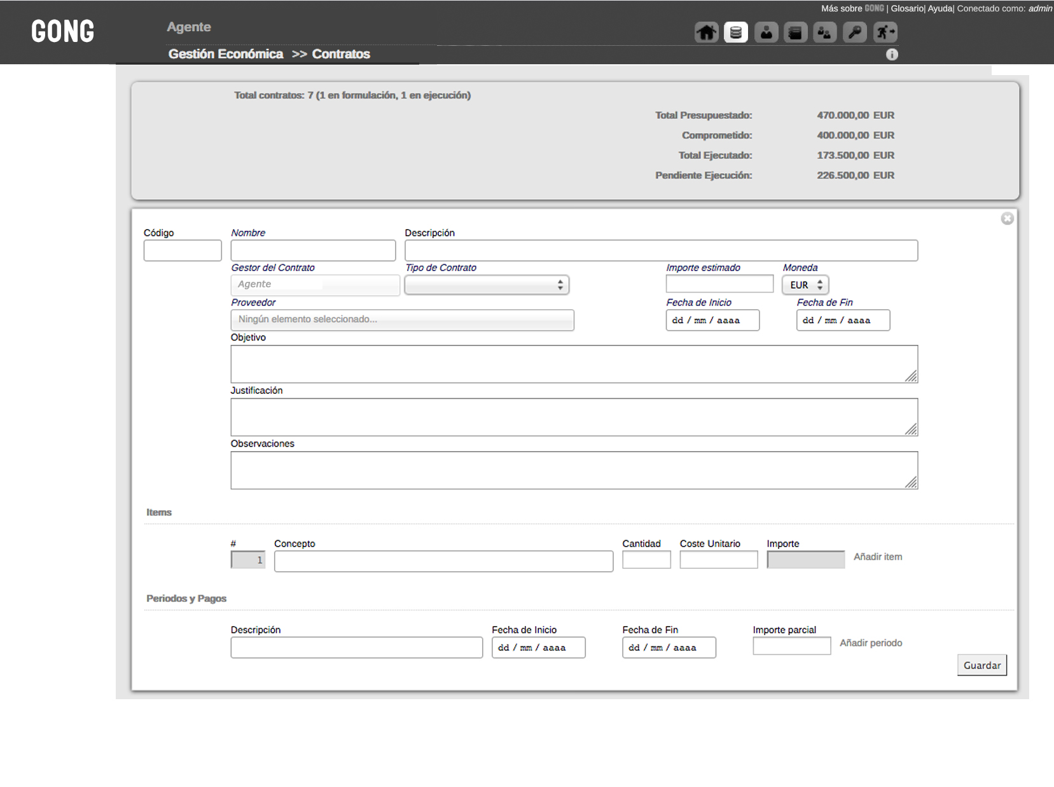Show the info icon below the toolbar
Viewport: 1054px width, 787px height.
(x=892, y=55)
